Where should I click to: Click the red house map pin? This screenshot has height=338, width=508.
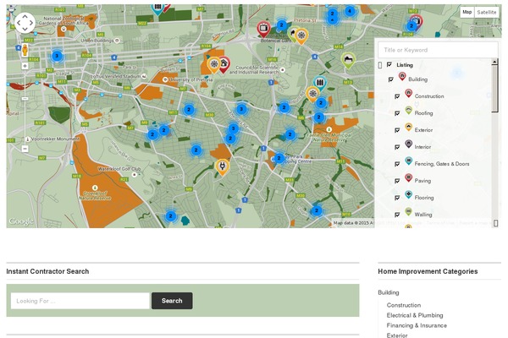pyautogui.click(x=224, y=63)
